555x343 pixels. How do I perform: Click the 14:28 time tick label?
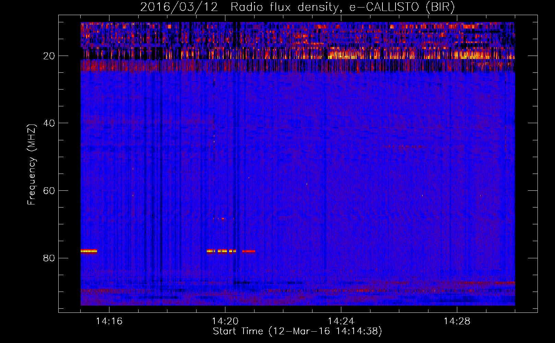[457, 321]
